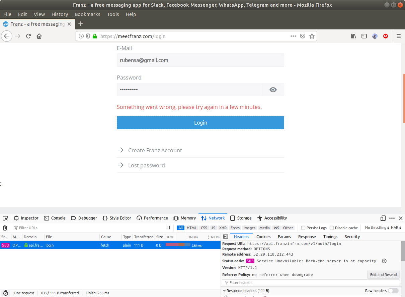Click the green padlock security icon
405x297 pixels.
95,36
